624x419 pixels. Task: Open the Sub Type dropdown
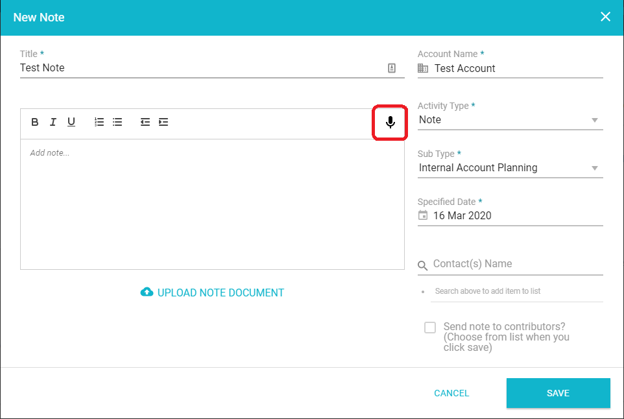click(x=510, y=168)
